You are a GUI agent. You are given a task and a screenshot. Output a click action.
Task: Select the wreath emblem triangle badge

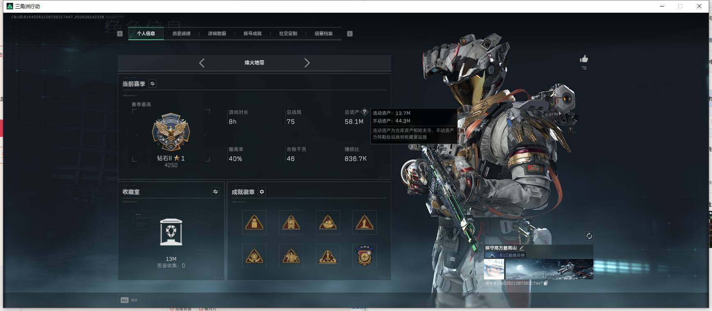pos(254,256)
